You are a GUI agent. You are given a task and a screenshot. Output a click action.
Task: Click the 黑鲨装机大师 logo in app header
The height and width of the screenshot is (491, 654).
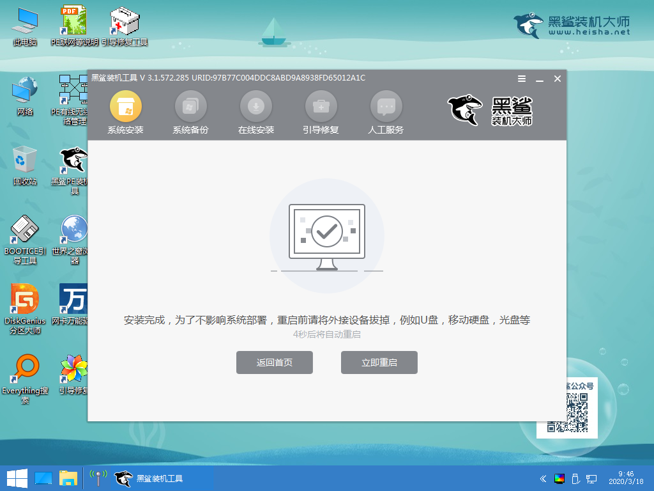tap(490, 110)
